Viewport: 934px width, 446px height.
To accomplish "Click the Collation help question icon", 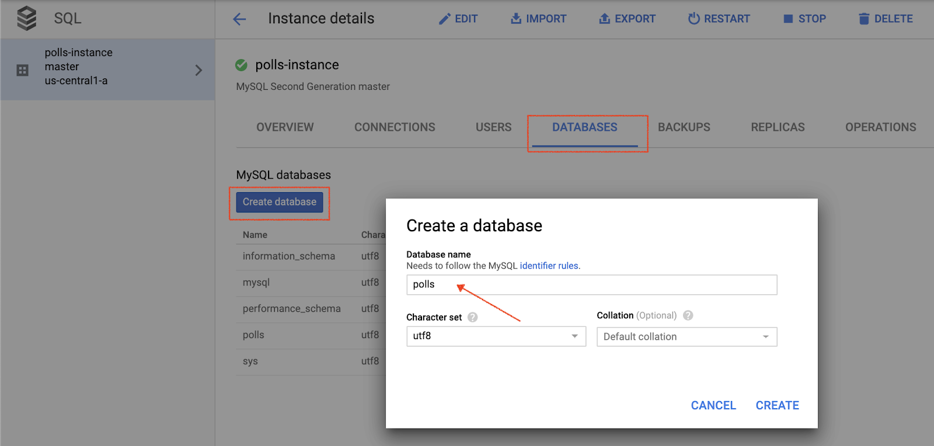I will click(x=688, y=315).
